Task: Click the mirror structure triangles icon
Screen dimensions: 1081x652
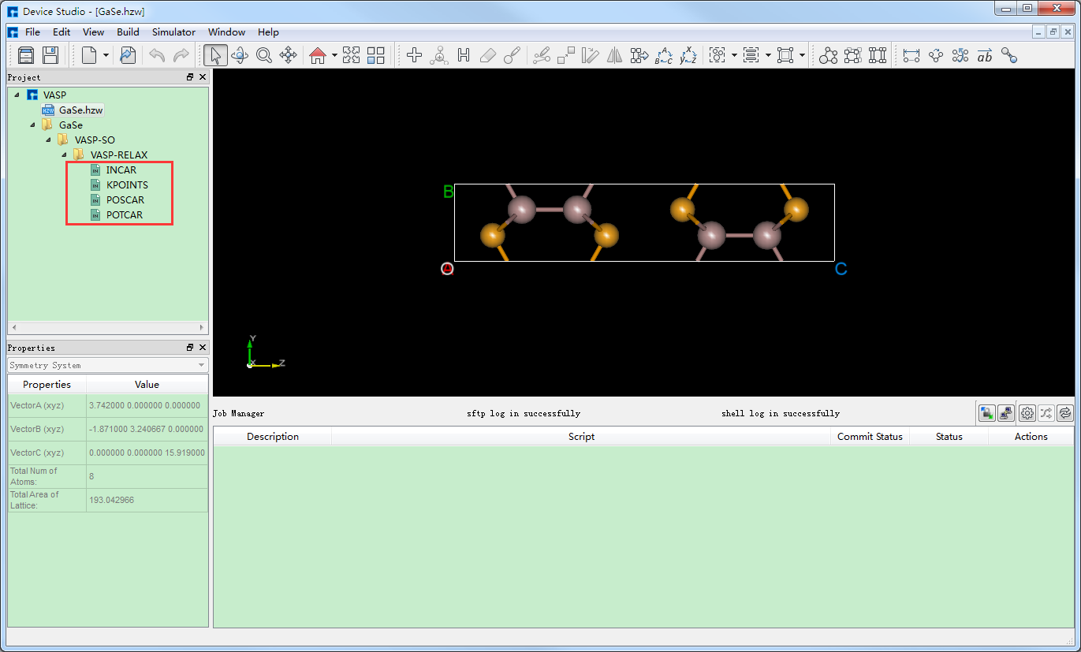Action: [615, 55]
